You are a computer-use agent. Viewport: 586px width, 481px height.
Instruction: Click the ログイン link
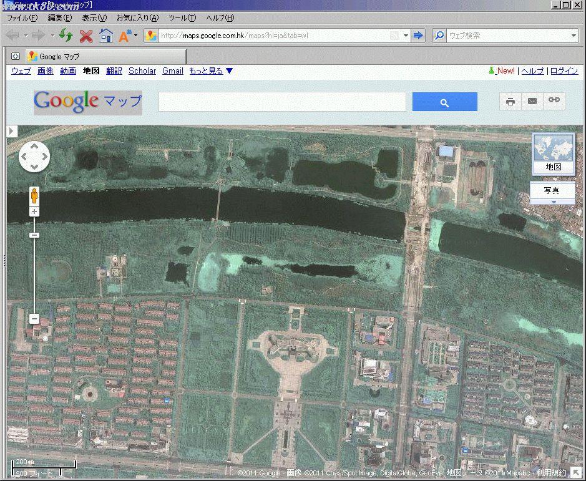pyautogui.click(x=564, y=71)
